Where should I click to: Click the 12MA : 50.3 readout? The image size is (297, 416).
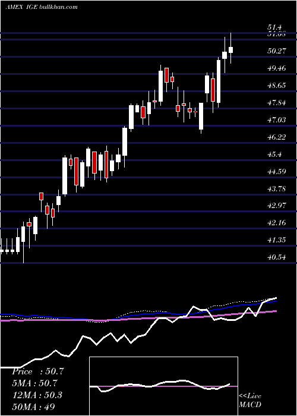(37, 395)
